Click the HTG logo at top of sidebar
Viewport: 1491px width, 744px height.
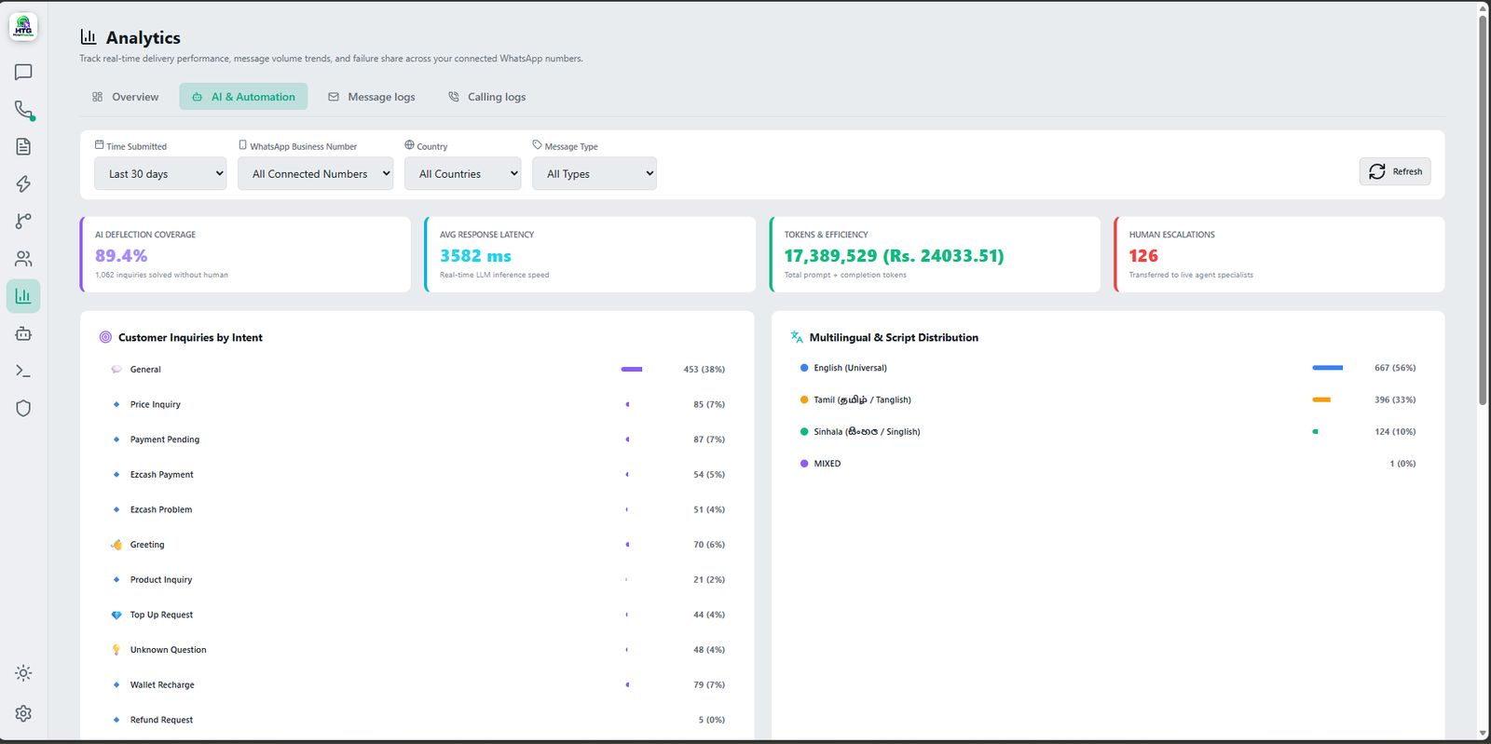[x=23, y=26]
